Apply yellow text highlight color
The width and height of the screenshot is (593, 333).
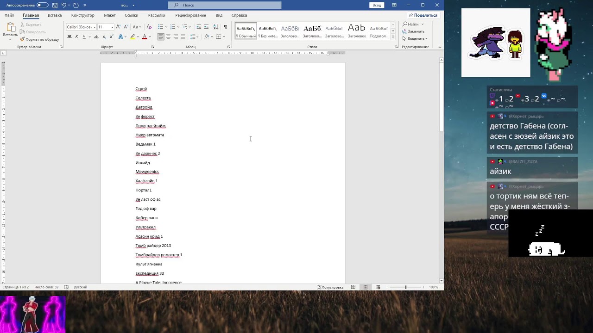pos(132,37)
